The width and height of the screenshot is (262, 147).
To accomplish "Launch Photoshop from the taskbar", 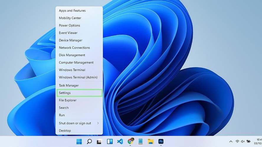I will click(x=161, y=141).
